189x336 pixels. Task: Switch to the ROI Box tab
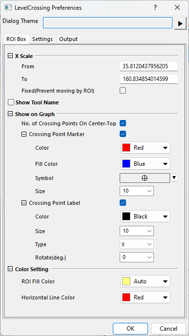[16, 39]
